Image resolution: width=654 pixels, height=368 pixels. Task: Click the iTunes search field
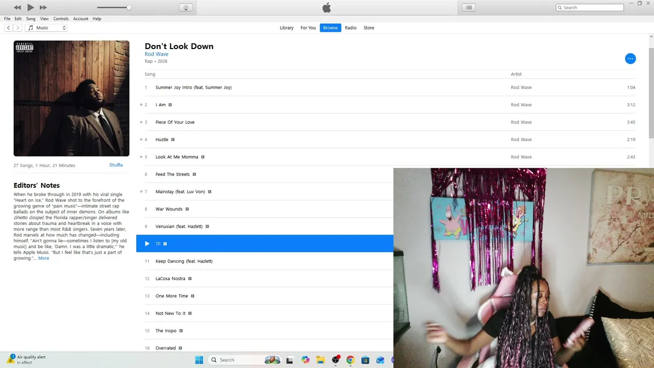[x=590, y=8]
